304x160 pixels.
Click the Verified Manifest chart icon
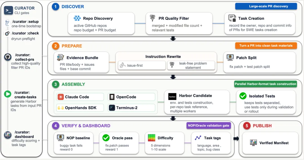(253, 143)
